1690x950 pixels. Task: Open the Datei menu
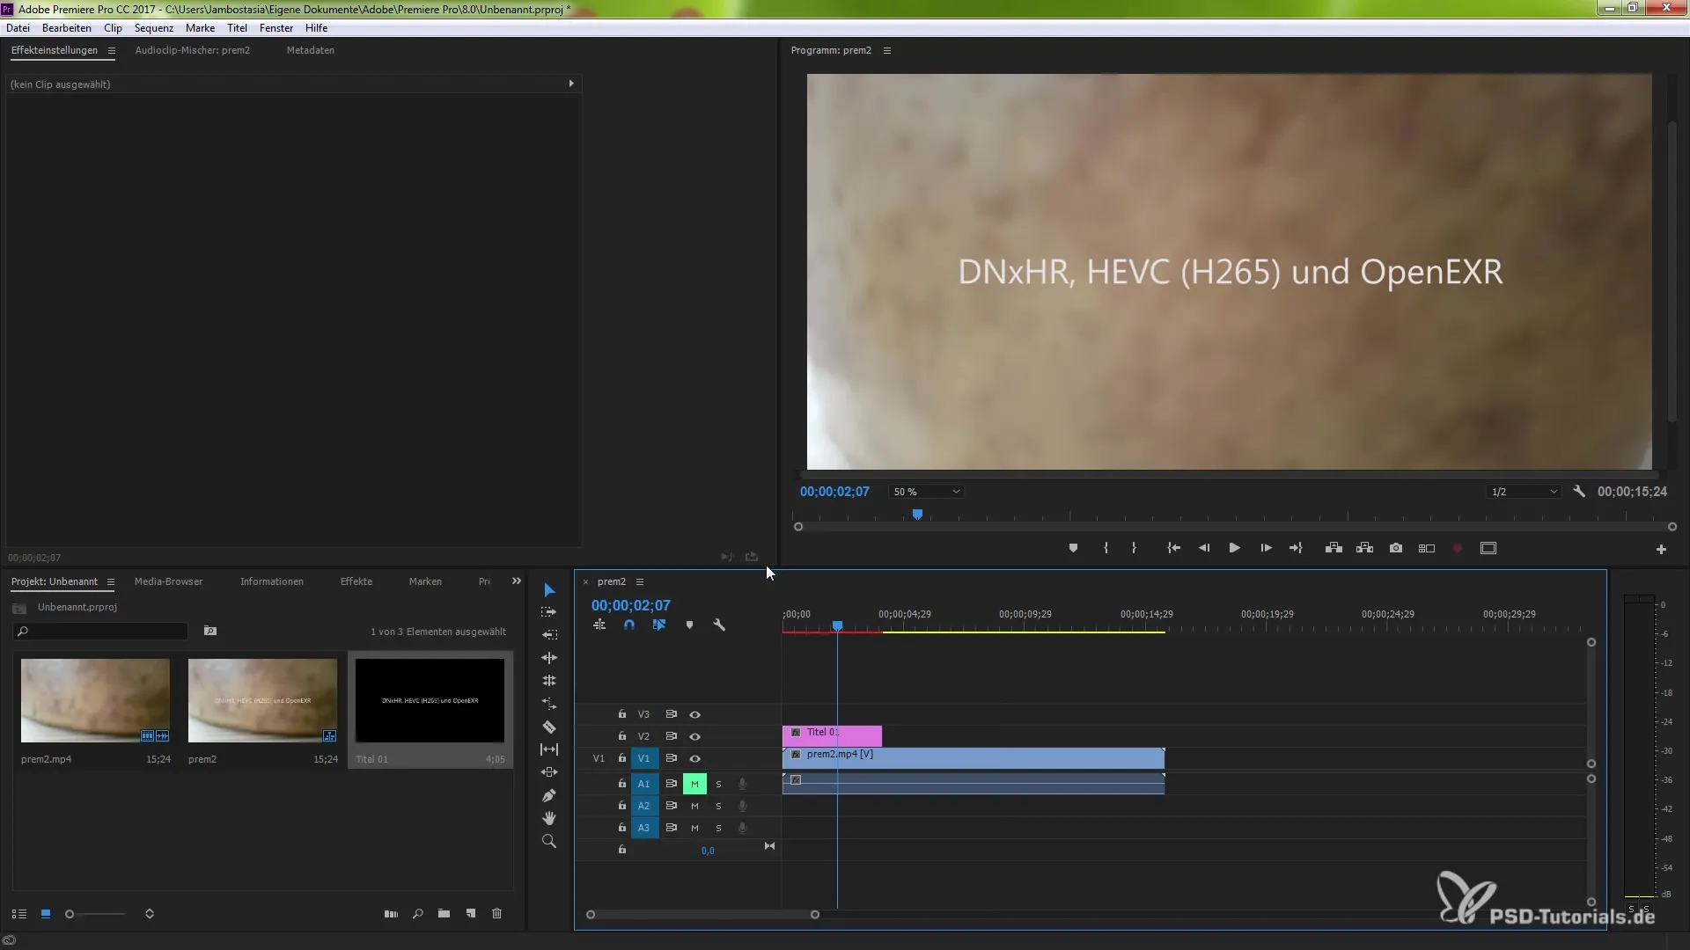(18, 28)
